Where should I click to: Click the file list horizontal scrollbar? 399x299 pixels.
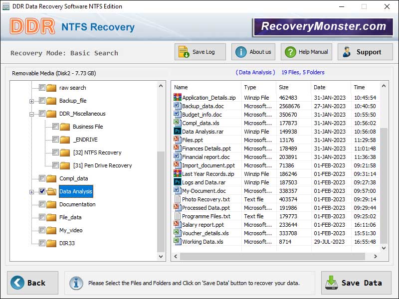pyautogui.click(x=274, y=256)
